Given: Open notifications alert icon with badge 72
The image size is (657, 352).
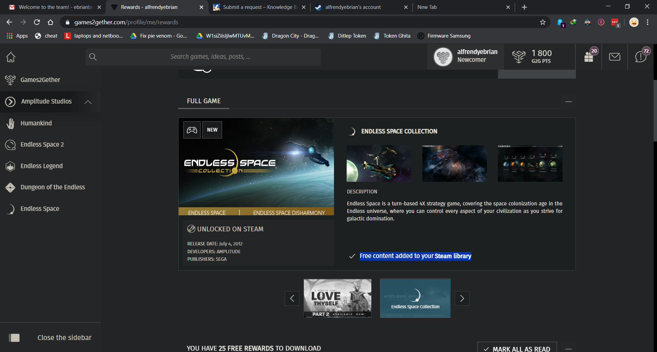Looking at the screenshot, I should [641, 57].
